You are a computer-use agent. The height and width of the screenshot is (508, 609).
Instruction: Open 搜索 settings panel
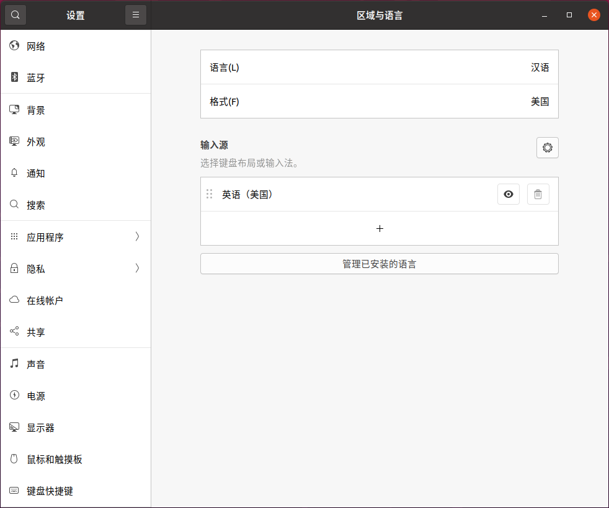pyautogui.click(x=76, y=205)
